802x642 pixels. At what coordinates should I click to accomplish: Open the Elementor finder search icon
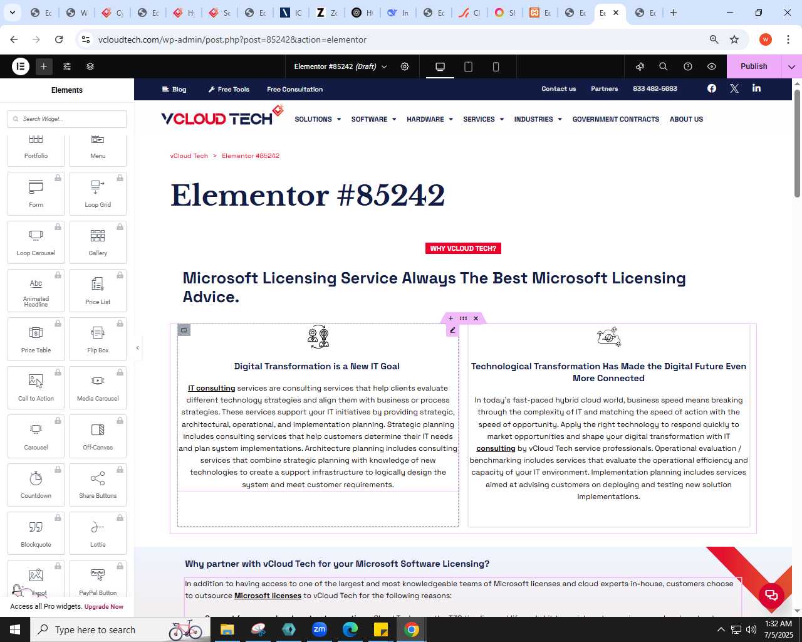pos(664,66)
